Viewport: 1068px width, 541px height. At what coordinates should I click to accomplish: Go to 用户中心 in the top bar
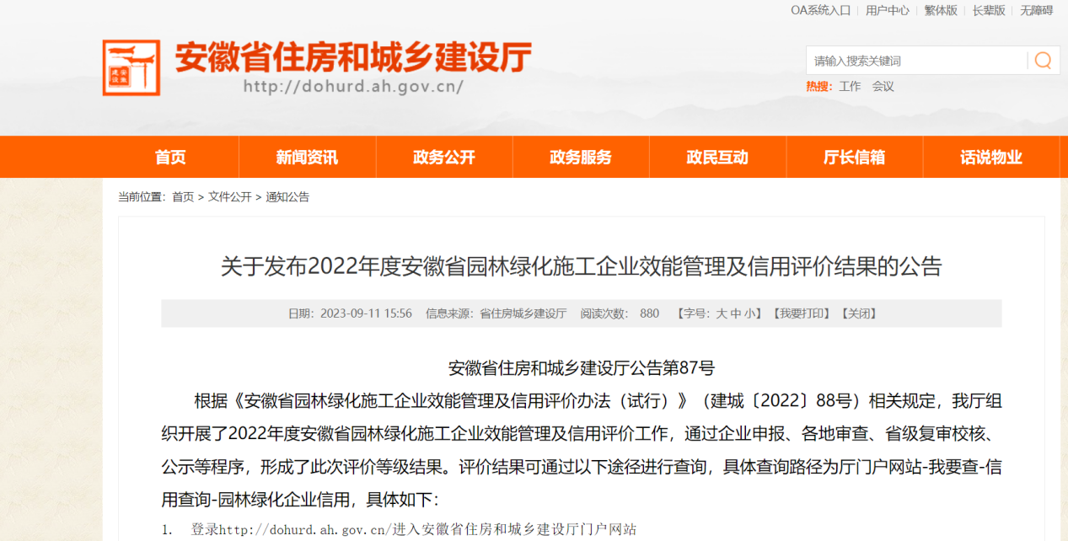(x=887, y=10)
